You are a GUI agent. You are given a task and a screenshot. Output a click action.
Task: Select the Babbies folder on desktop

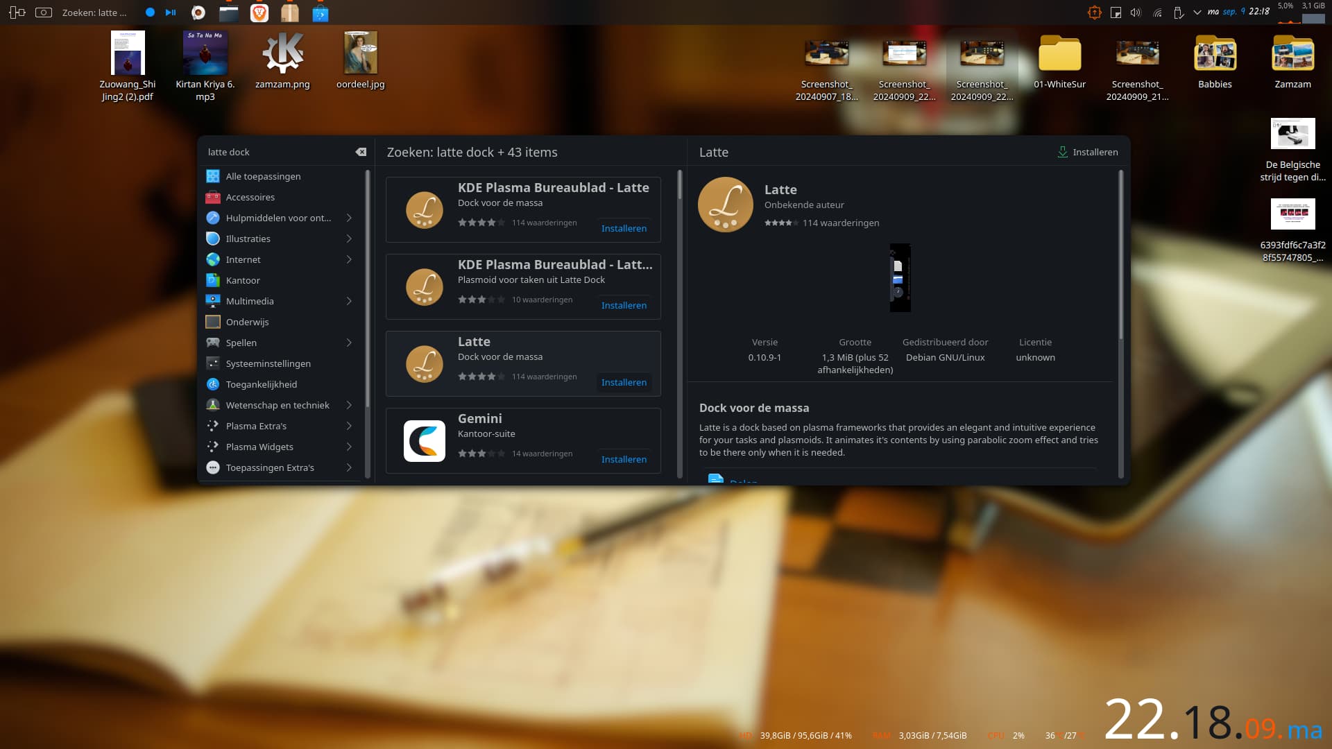[x=1215, y=62]
